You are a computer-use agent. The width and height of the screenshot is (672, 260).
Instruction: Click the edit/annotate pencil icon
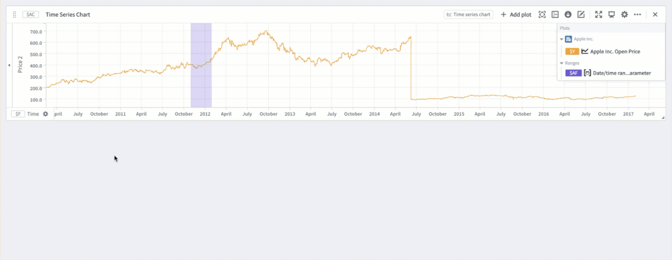(x=581, y=15)
